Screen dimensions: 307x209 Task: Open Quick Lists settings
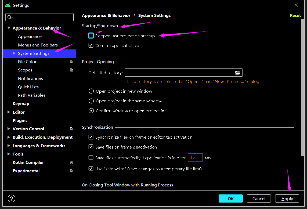(28, 87)
